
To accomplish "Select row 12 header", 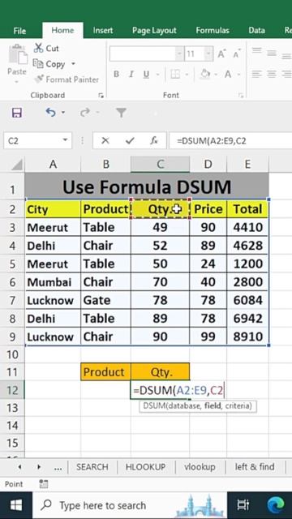I will click(12, 390).
